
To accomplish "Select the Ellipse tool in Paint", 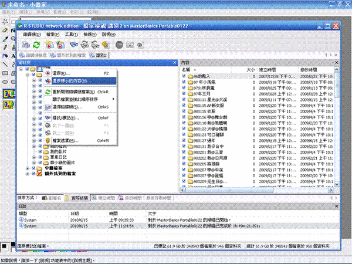I will 5,82.
